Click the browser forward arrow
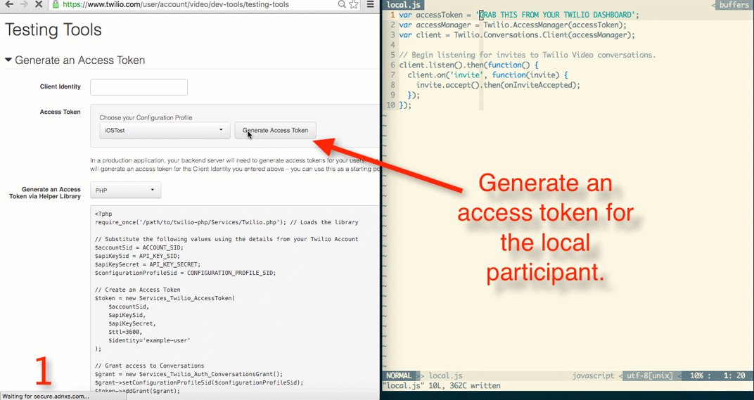754x400 pixels. tap(24, 4)
